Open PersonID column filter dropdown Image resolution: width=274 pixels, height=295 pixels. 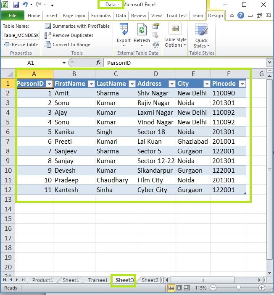pyautogui.click(x=49, y=84)
